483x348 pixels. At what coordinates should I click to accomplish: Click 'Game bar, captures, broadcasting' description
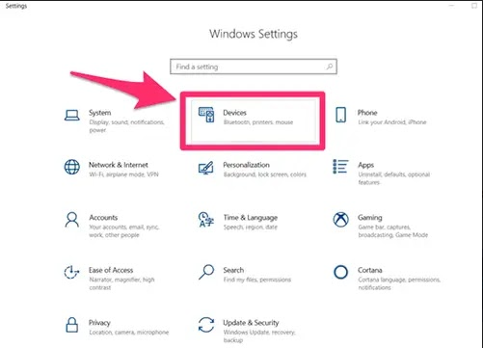(393, 231)
